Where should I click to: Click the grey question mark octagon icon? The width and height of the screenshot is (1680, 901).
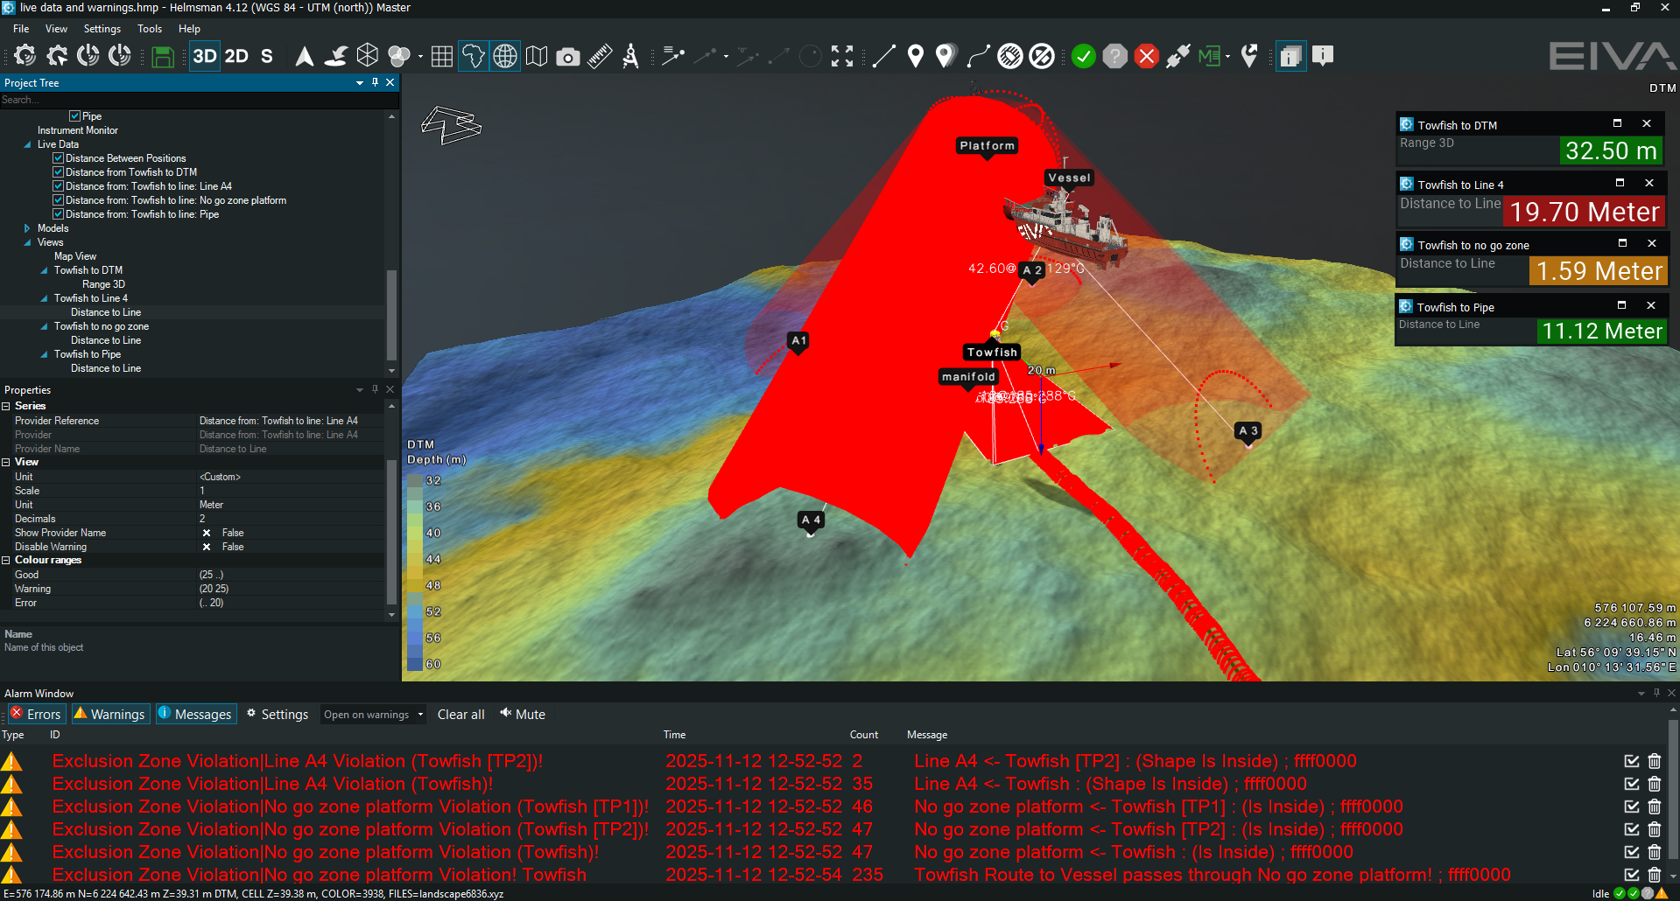[1115, 57]
